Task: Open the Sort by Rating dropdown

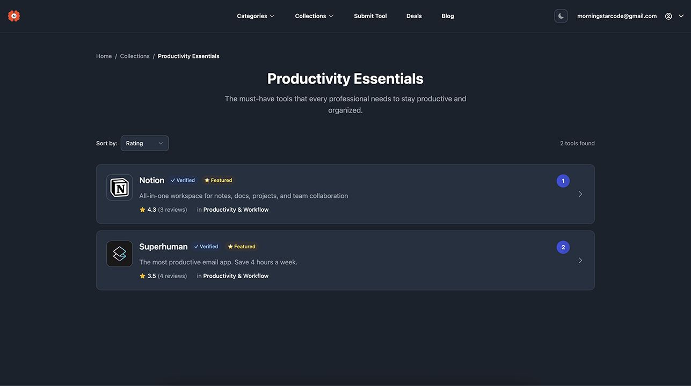Action: click(144, 143)
